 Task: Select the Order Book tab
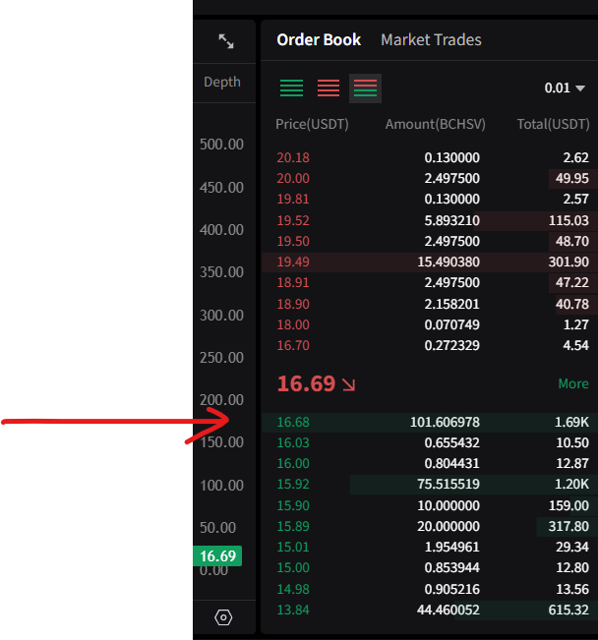(x=319, y=40)
